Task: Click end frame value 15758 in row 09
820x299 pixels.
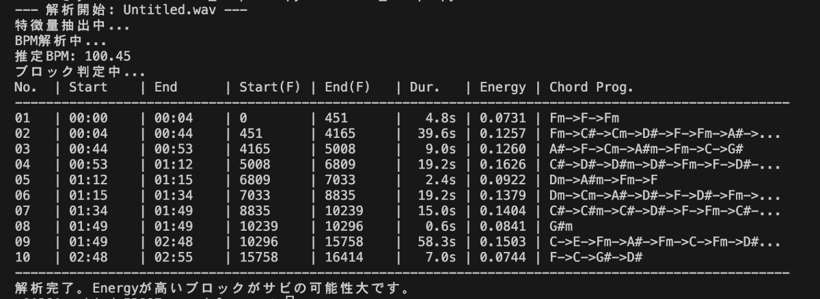Action: 344,240
